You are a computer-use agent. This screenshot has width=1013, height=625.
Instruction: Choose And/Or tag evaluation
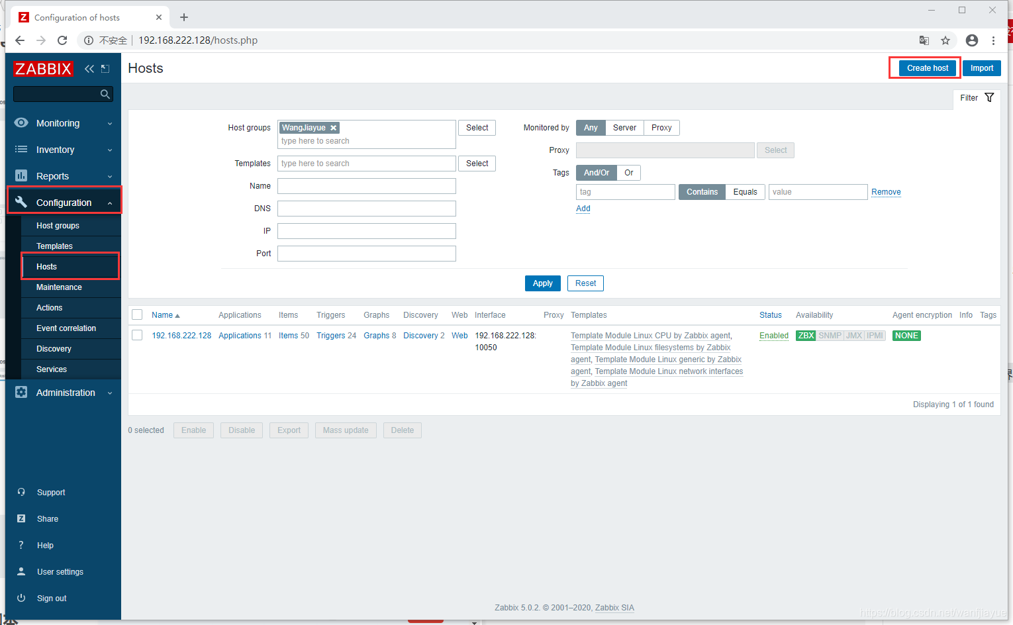(597, 173)
